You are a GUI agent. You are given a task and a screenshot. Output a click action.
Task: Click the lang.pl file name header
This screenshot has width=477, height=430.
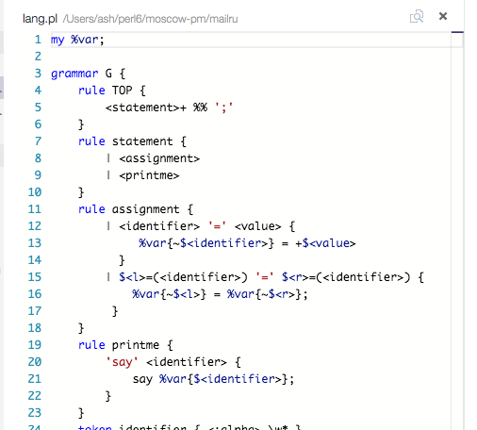click(x=40, y=19)
